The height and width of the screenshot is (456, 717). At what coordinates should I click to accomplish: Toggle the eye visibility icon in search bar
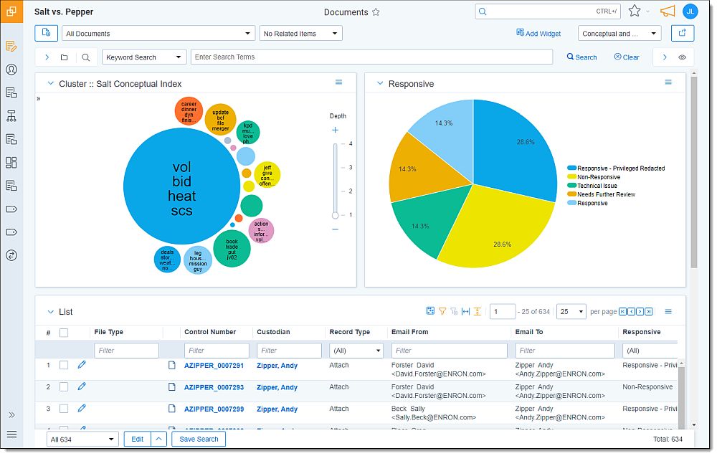tap(683, 57)
